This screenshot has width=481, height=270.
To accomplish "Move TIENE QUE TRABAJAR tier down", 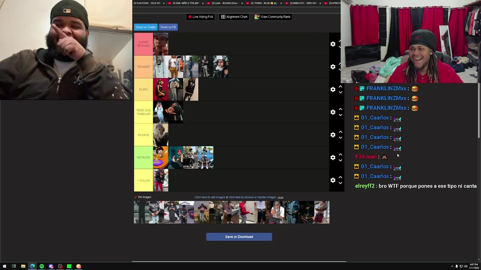I will 340,115.
